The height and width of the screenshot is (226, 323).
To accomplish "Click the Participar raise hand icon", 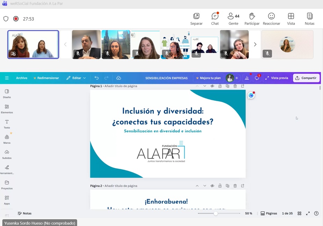I will [x=252, y=19].
